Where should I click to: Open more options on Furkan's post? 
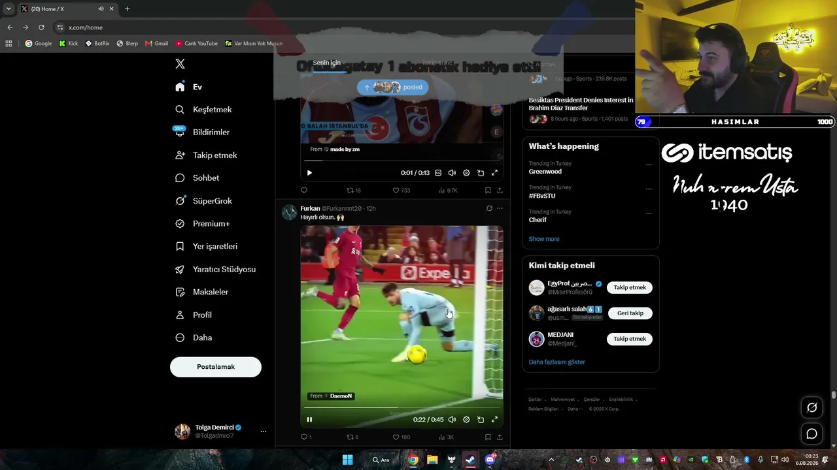tap(500, 209)
